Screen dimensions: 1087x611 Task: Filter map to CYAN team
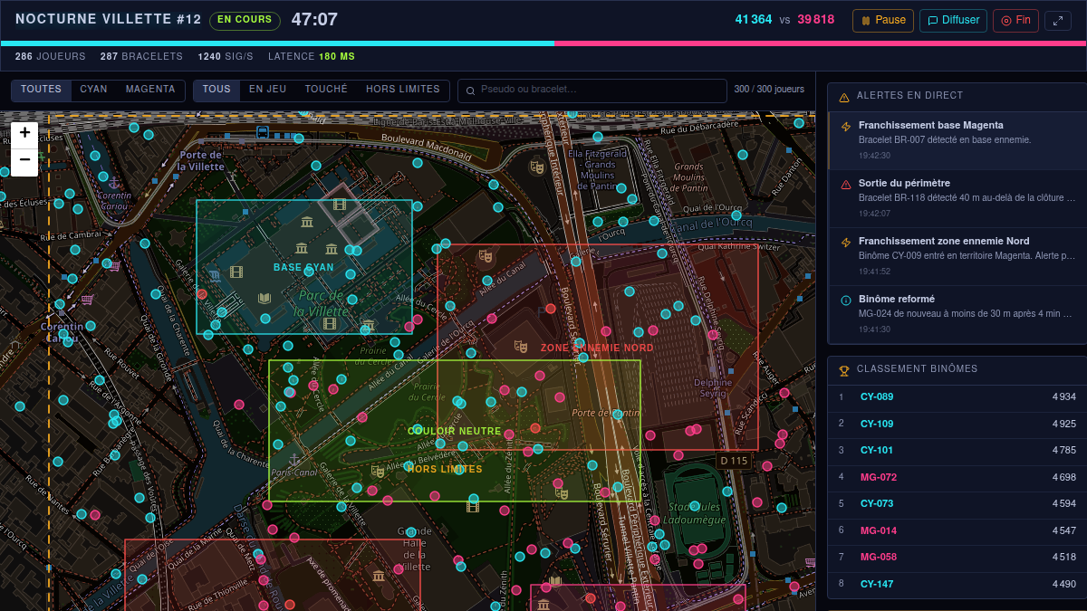click(93, 90)
